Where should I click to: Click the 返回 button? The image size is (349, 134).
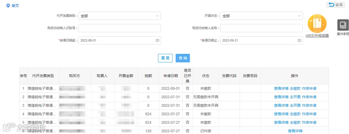[335, 5]
